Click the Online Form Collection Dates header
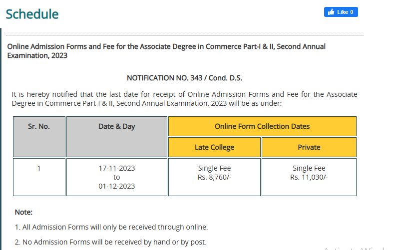Viewport: 410px width, 250px height. tap(262, 126)
